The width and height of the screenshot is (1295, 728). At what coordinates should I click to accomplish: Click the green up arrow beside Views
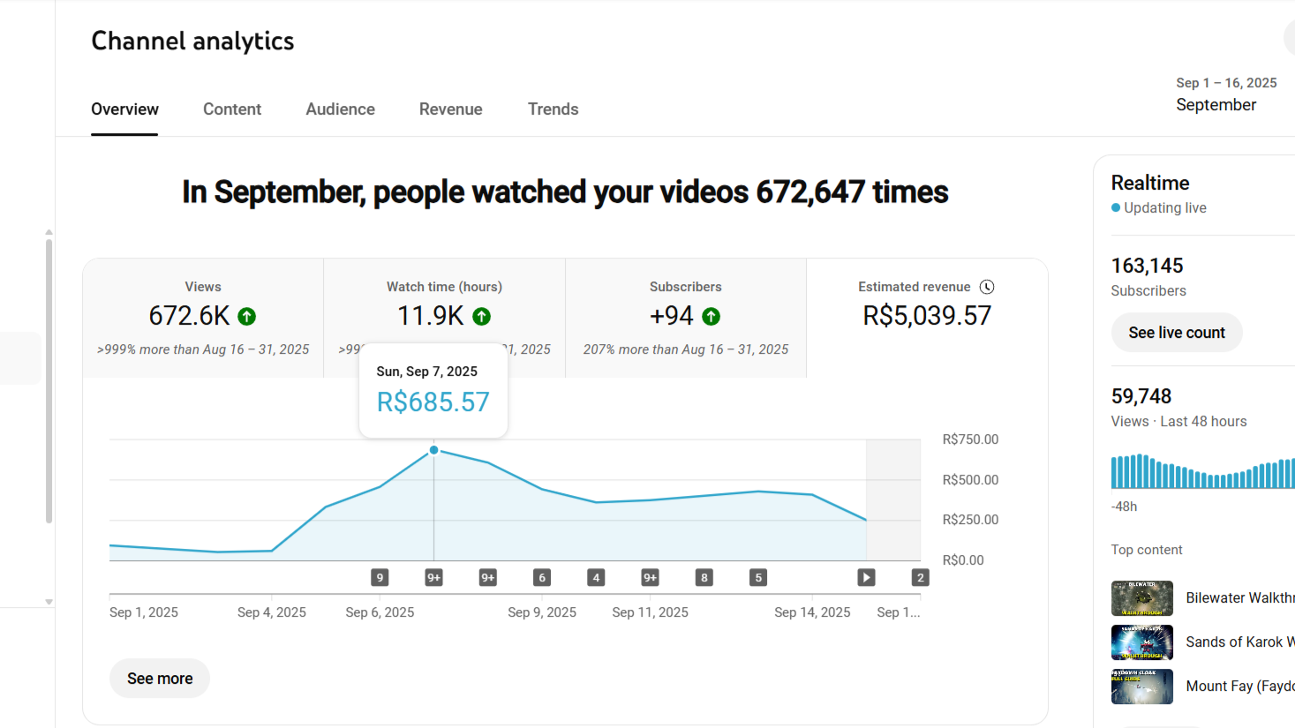click(247, 316)
